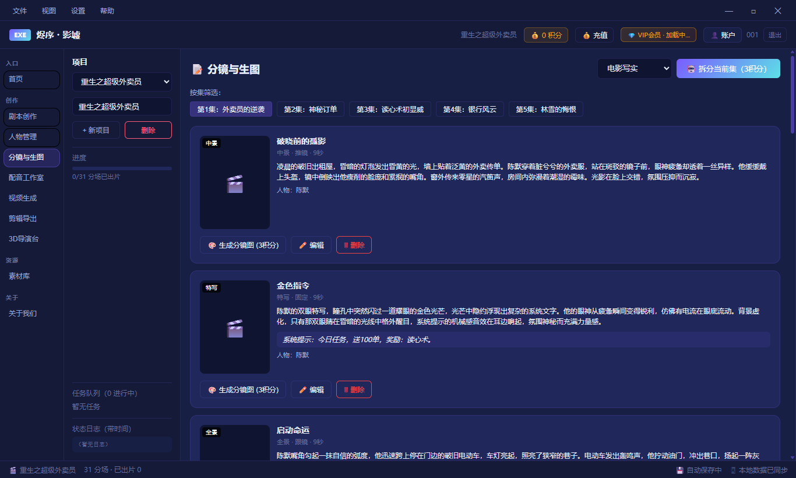Open the 视图 menu

click(49, 11)
